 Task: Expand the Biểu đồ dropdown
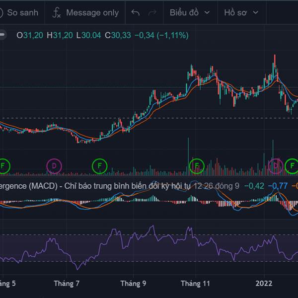point(189,12)
